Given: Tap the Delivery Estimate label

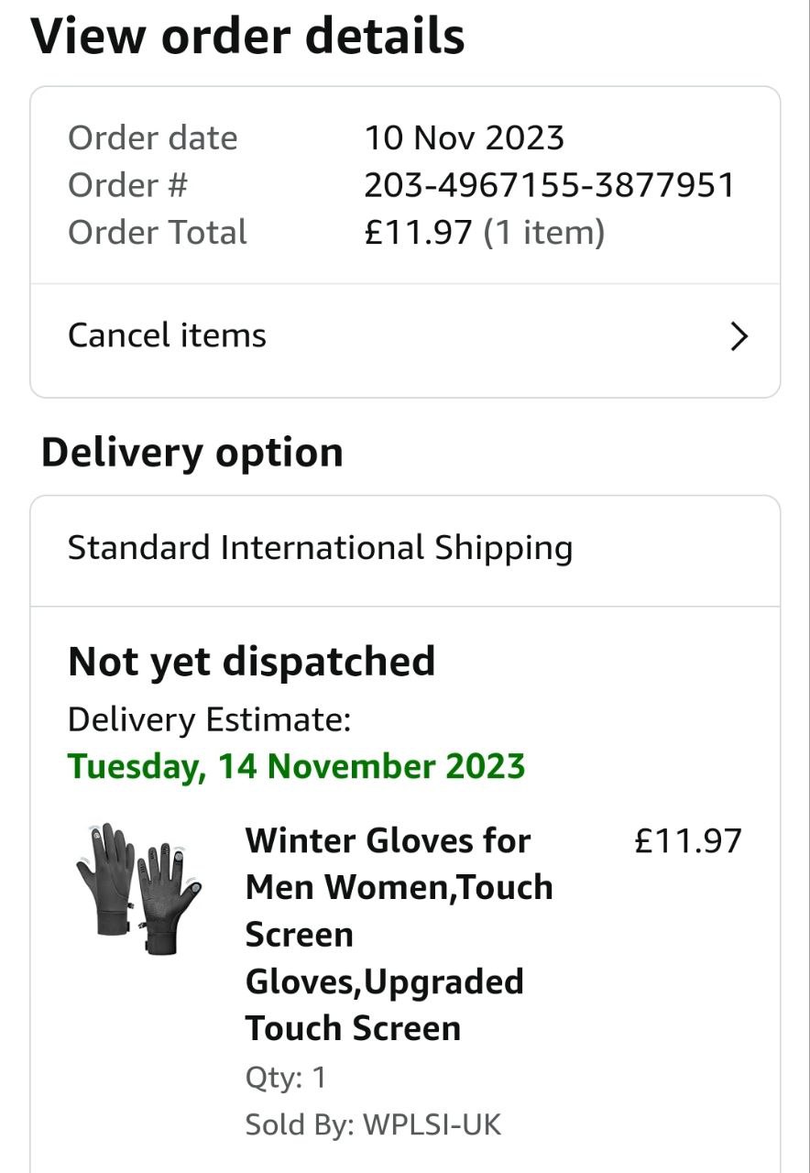Looking at the screenshot, I should click(x=209, y=719).
